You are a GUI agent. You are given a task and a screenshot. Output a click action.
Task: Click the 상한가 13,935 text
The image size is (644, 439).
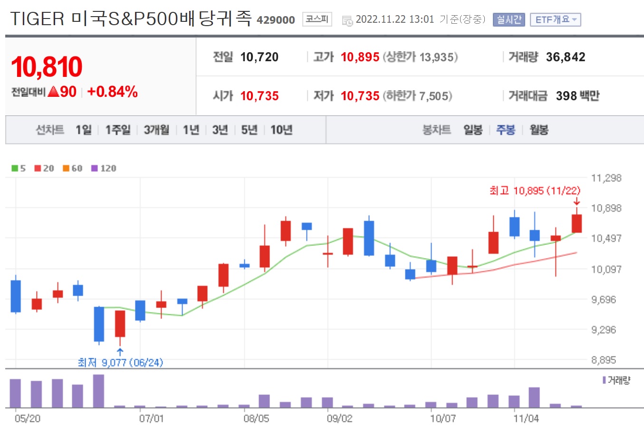(x=420, y=57)
